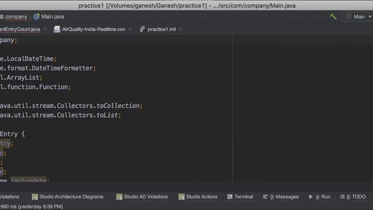Screen dimensions: 373x210
Task: Click the Terminal icon in bottom bar
Action: pos(230,197)
